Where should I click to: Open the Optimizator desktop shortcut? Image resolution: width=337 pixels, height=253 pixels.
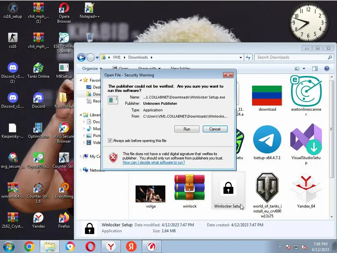(39, 130)
